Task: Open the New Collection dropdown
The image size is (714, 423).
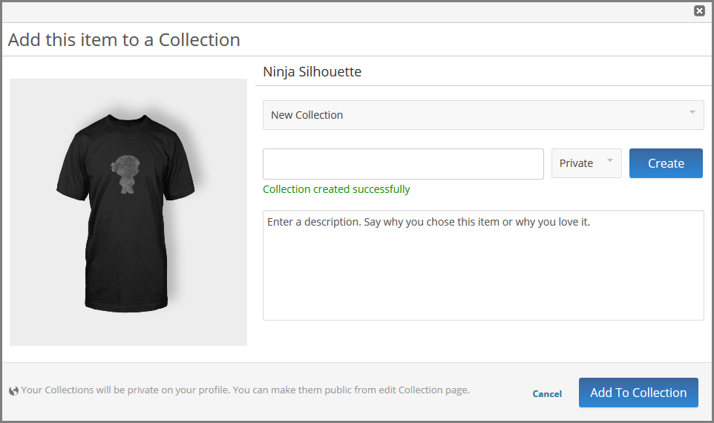Action: (482, 115)
